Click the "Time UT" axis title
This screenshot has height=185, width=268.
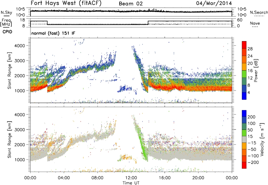(131, 183)
